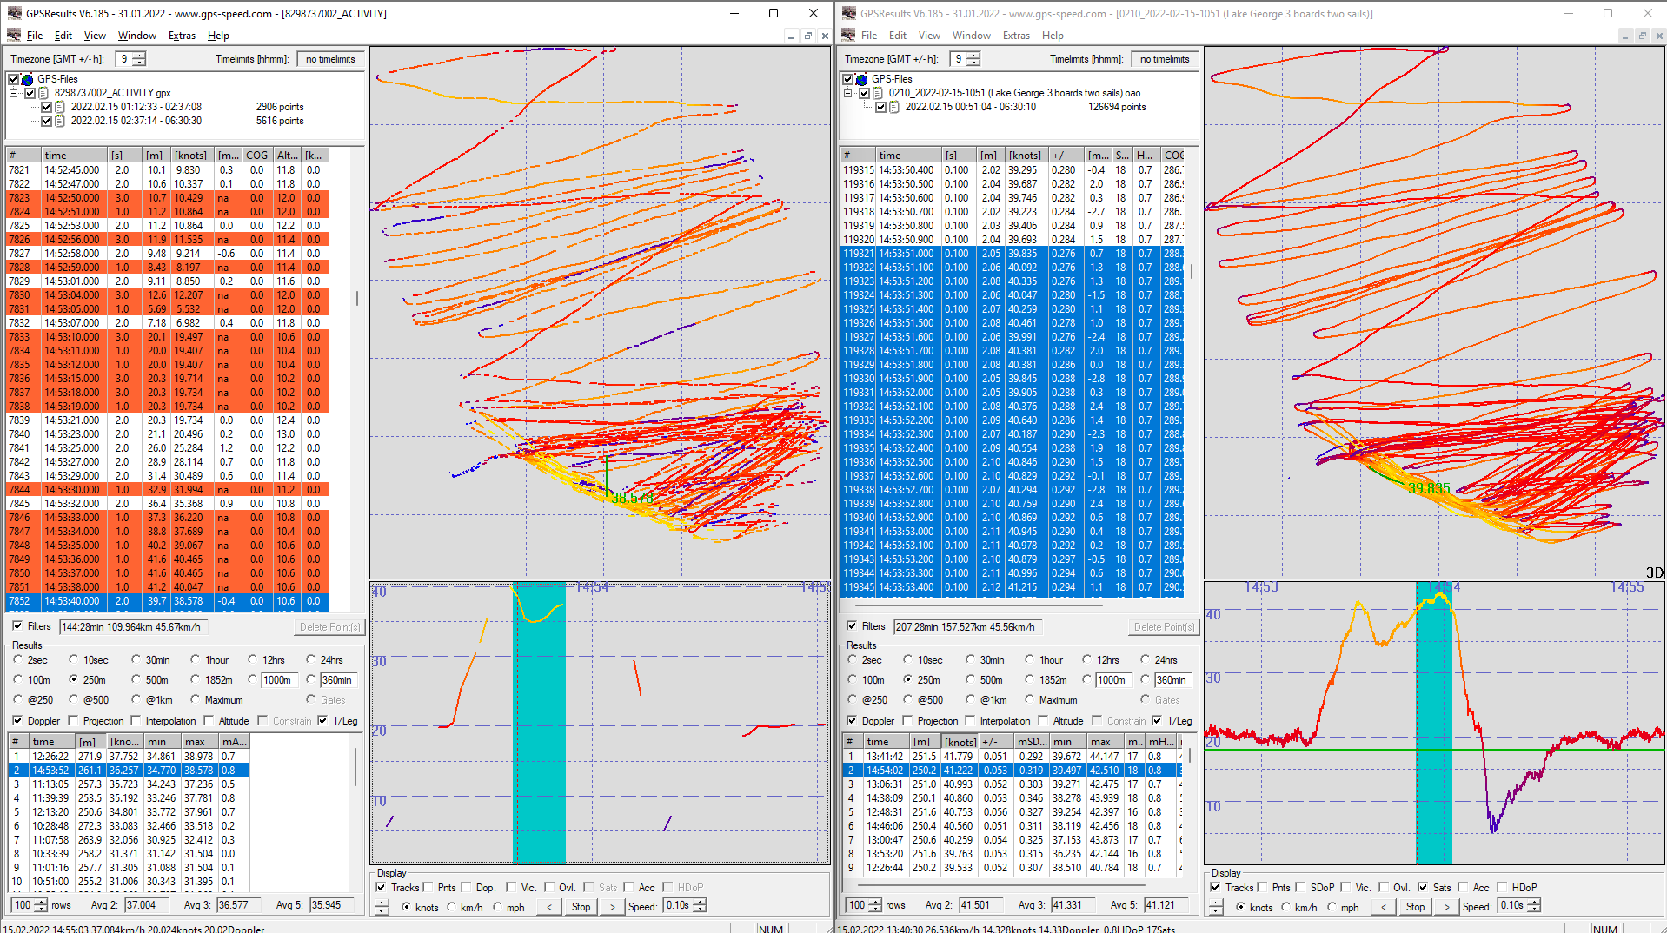This screenshot has height=933, width=1667.
Task: Click the highlighted cyan band in left speed graph
Action: (x=539, y=722)
